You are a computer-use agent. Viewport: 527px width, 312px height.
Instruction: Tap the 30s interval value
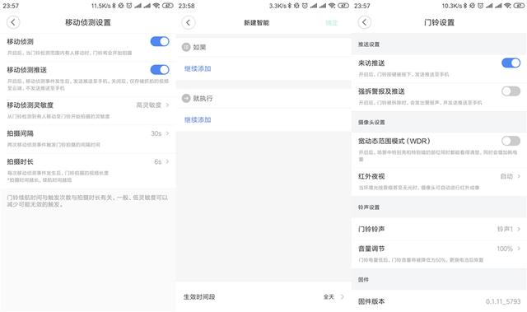(156, 133)
